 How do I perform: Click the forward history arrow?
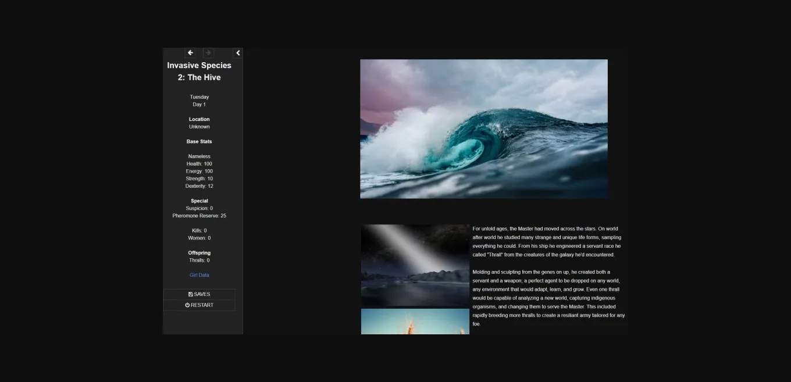(x=208, y=53)
